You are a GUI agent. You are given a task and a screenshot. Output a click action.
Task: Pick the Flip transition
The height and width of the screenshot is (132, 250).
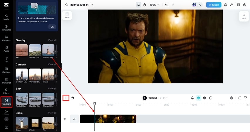tap(48, 123)
